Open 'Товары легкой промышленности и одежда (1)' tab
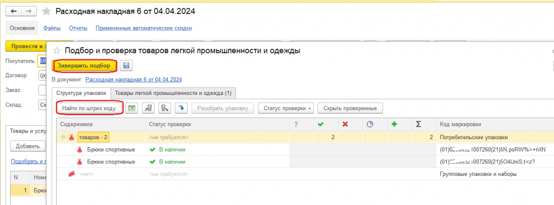 [x=173, y=93]
